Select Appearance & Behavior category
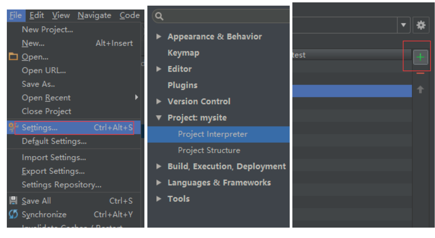Image resolution: width=435 pixels, height=238 pixels. (215, 37)
